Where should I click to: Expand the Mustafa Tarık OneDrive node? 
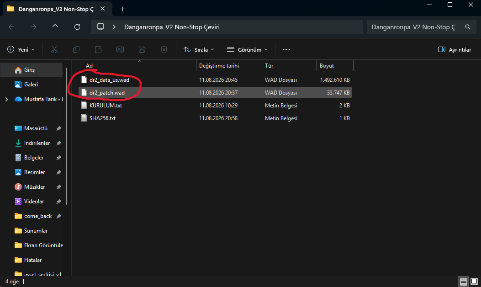(6, 99)
